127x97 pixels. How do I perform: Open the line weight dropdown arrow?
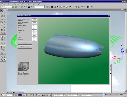click(33, 7)
